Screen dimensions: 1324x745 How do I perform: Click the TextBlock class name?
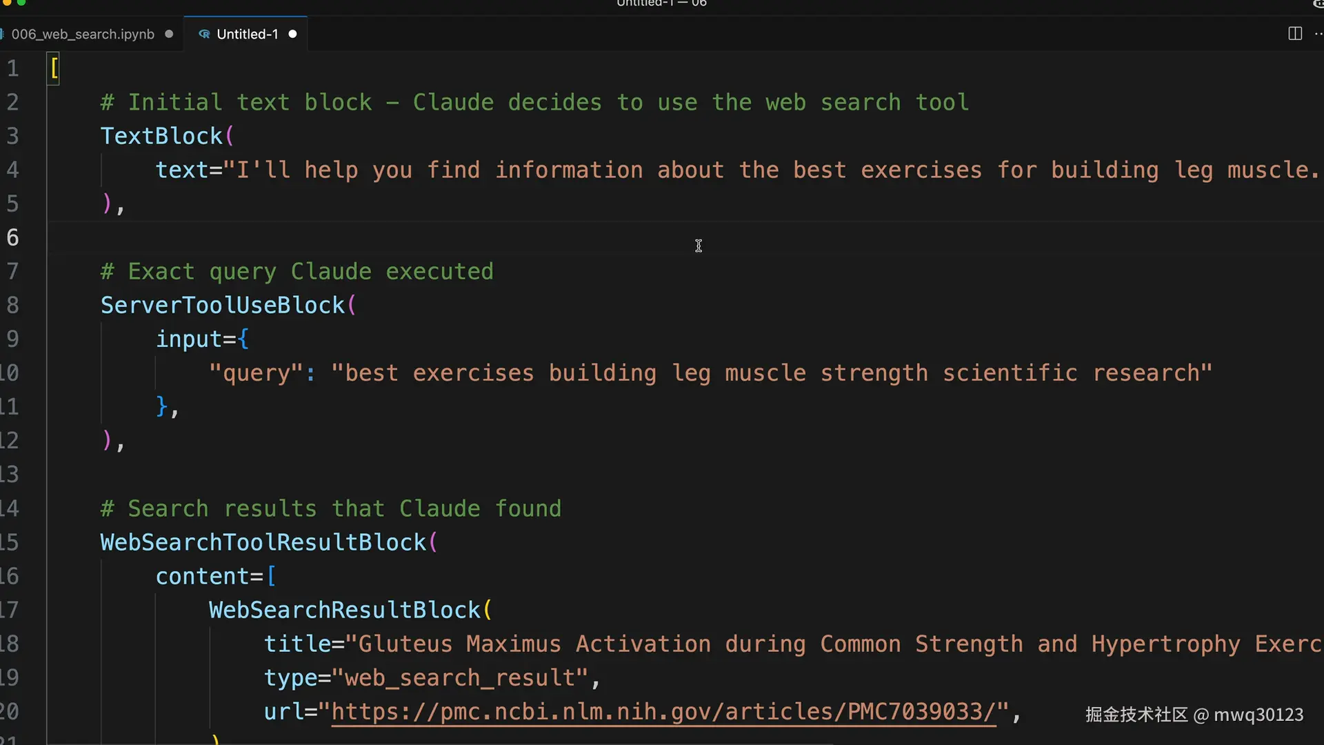161,136
